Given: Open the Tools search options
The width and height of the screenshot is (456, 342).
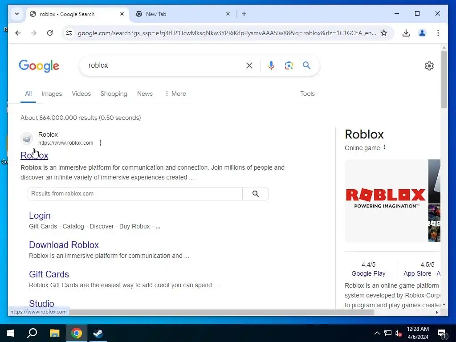Looking at the screenshot, I should (307, 94).
